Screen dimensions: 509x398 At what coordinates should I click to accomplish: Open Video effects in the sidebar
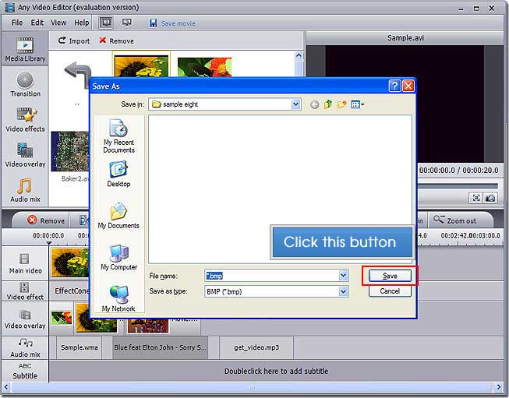(x=25, y=119)
